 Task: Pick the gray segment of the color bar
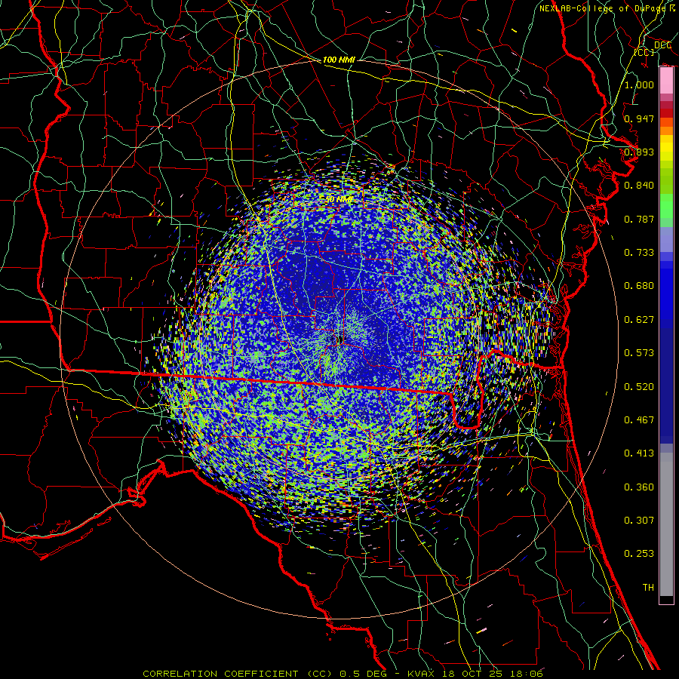(666, 524)
